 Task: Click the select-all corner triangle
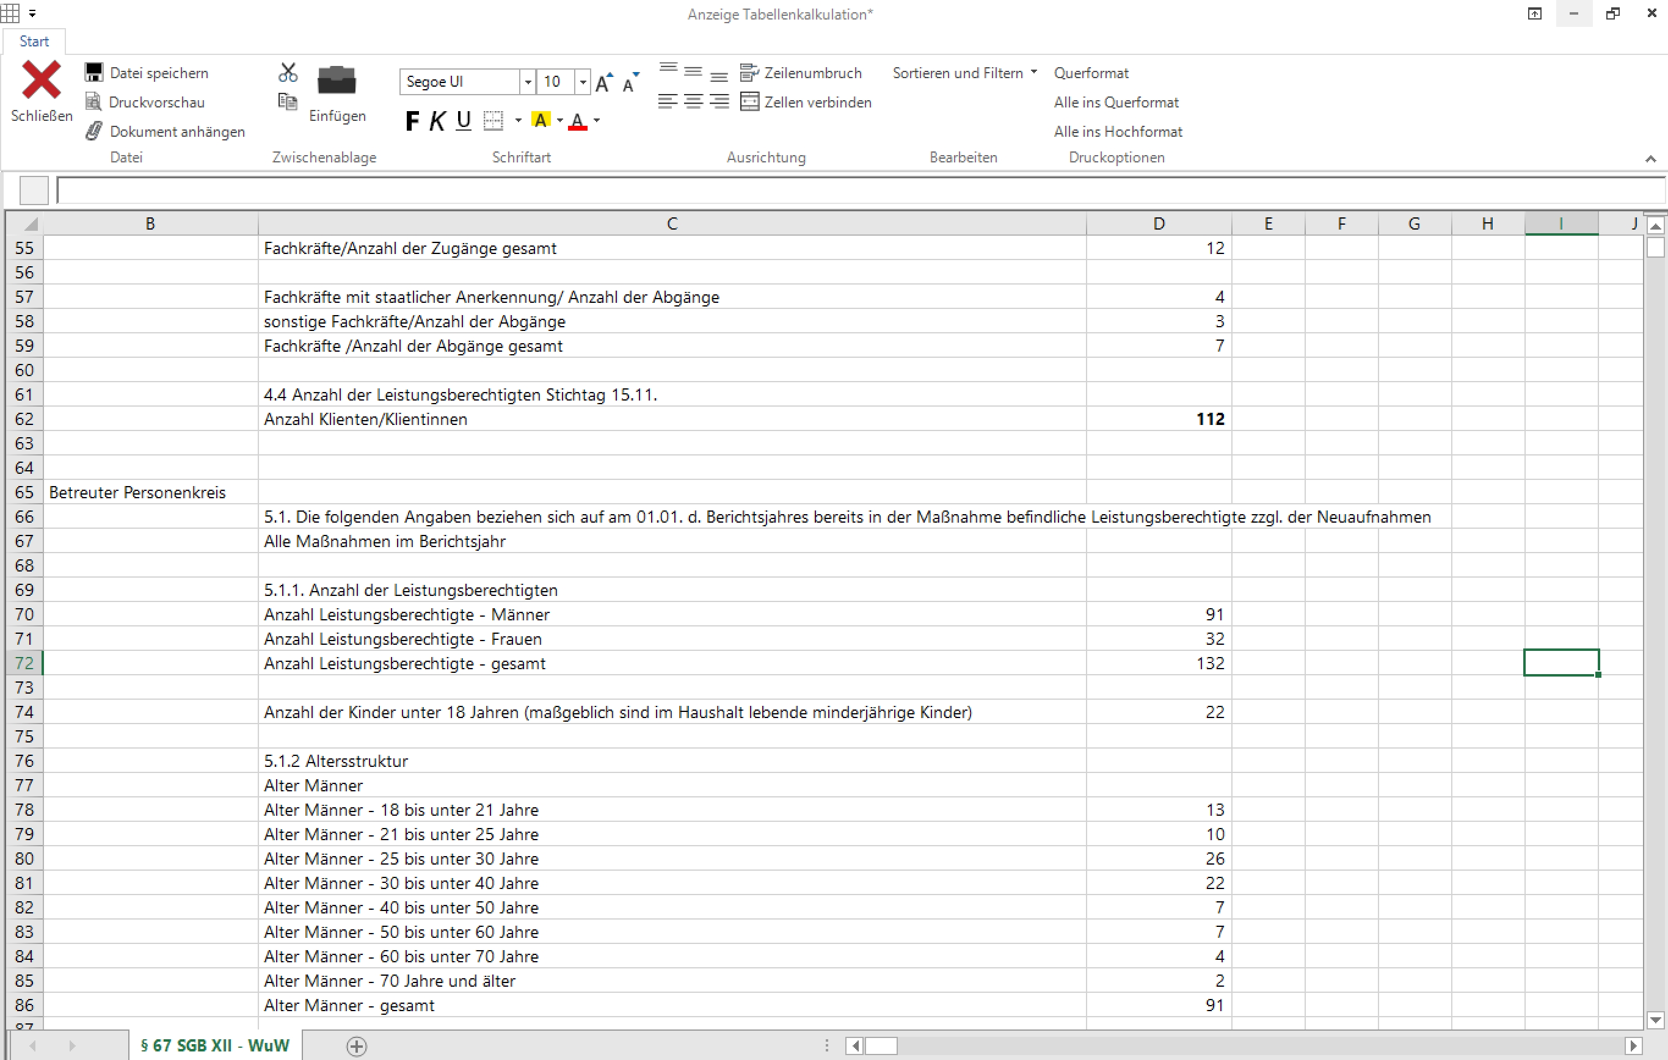pos(30,223)
